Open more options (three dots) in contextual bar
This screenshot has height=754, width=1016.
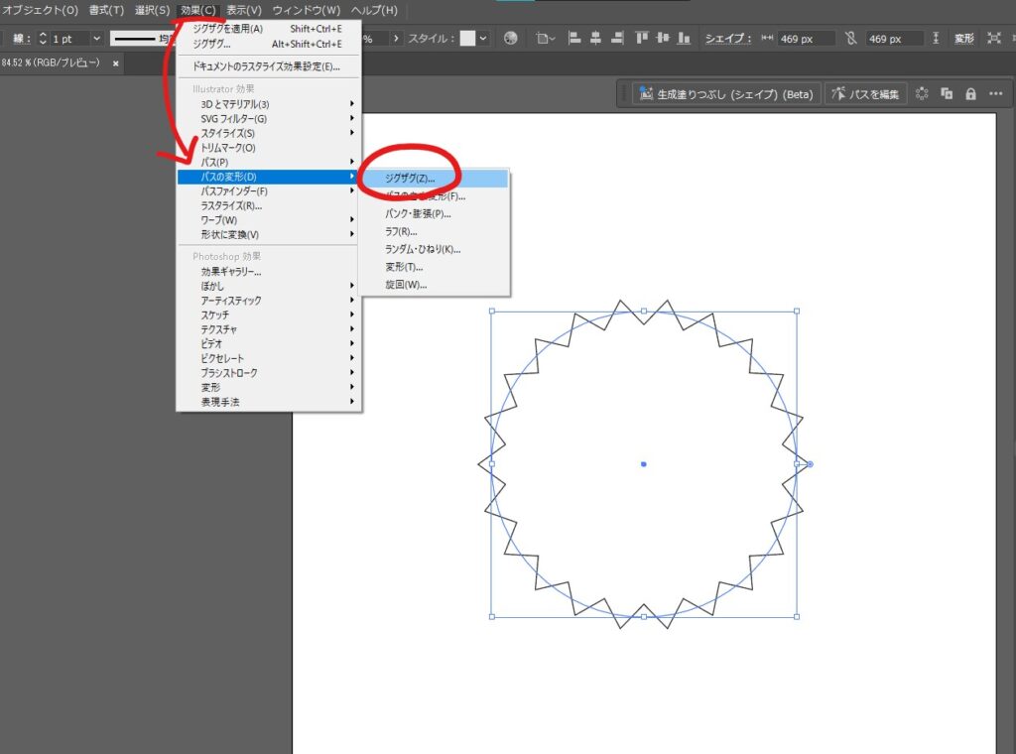[996, 94]
